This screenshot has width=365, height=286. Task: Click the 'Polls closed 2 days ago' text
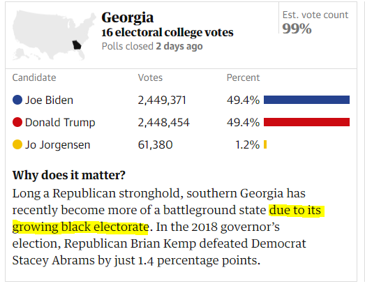(152, 46)
